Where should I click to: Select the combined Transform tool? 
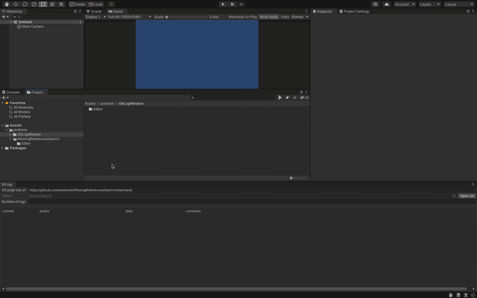[52, 4]
